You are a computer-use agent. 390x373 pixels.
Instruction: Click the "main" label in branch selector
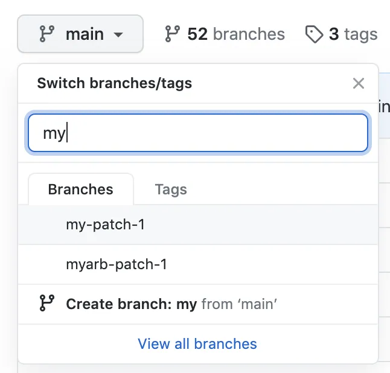85,34
